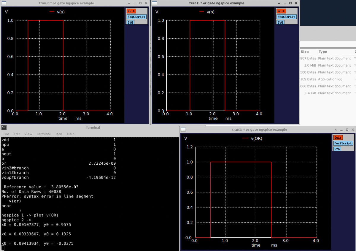Click the window menu icon of v(a) plot

click(x=4, y=3)
